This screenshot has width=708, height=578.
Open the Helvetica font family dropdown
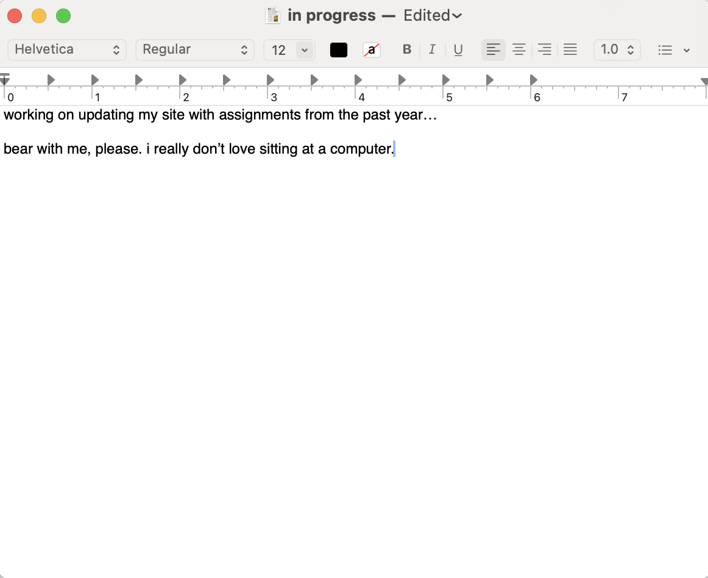(67, 50)
